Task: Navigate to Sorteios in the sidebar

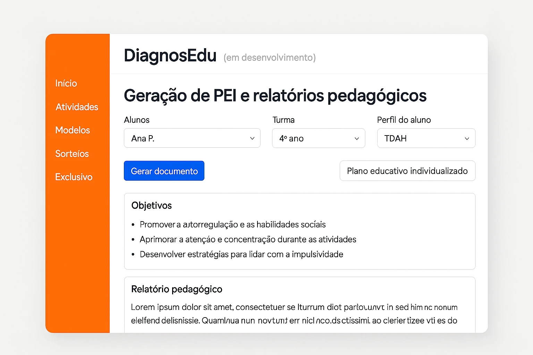Action: tap(72, 154)
